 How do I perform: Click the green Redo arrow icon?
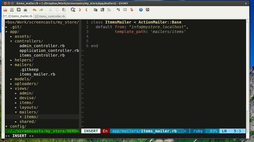(41, 10)
